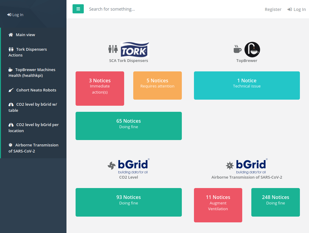
Task: Open Main view from sidebar
Action: pos(34,35)
